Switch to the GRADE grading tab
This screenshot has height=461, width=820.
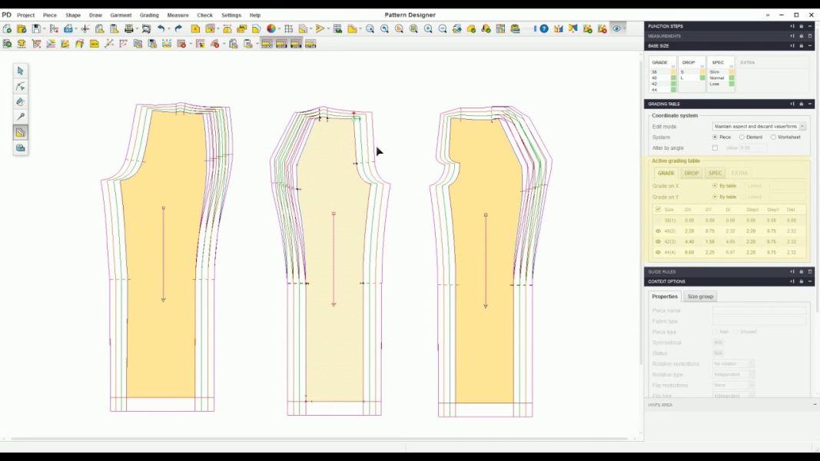point(666,173)
